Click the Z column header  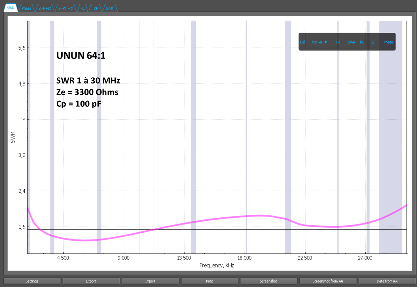pyautogui.click(x=373, y=42)
